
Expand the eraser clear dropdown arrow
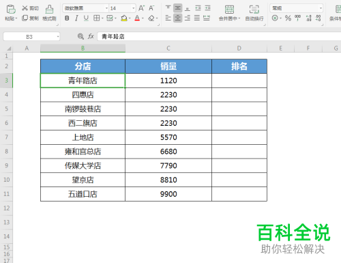pyautogui.click(x=157, y=18)
